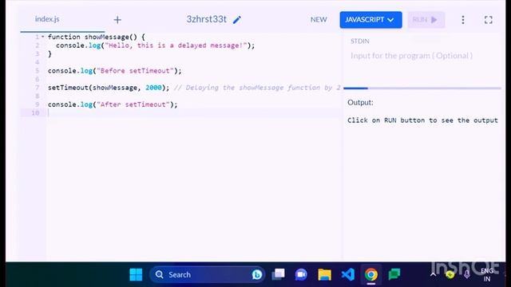Open the index.js file tab
Screen dimensions: 511x287
tap(47, 19)
